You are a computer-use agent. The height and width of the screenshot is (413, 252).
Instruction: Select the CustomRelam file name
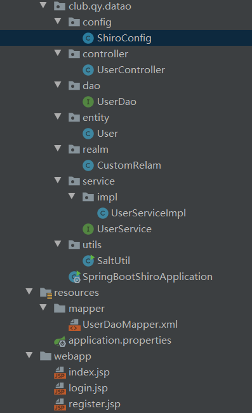coord(129,165)
